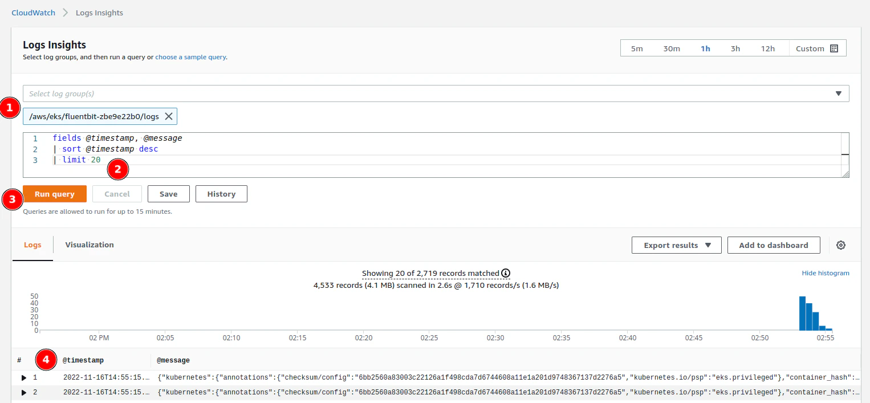Select the 3h time range
The width and height of the screenshot is (870, 403).
coord(735,48)
